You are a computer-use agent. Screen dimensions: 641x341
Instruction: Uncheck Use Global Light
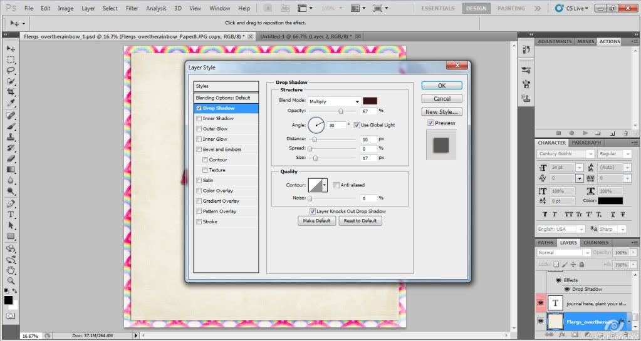[357, 125]
